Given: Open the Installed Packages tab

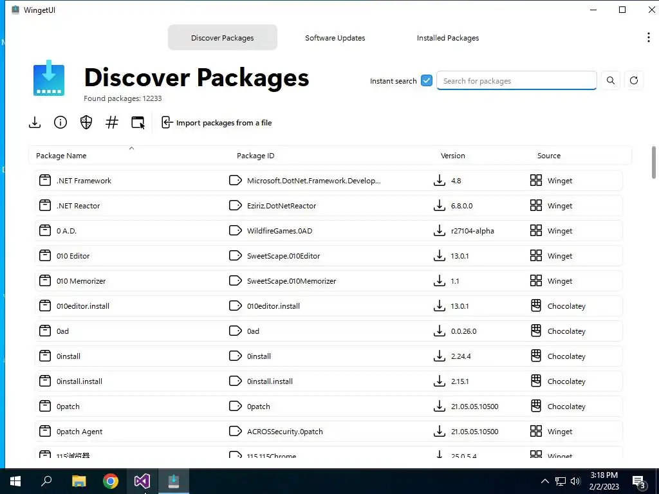Looking at the screenshot, I should (448, 37).
